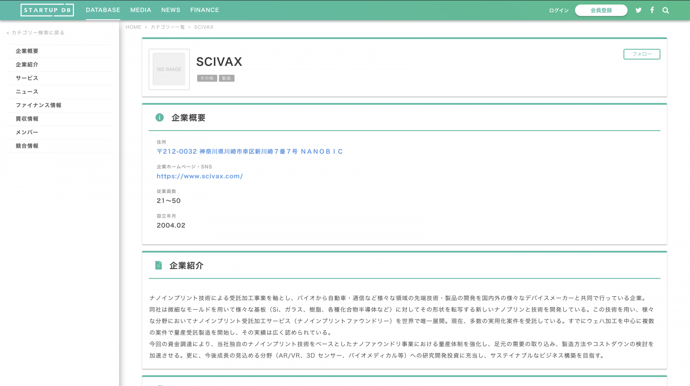Click the info icon beside 企業概要

[x=158, y=117]
